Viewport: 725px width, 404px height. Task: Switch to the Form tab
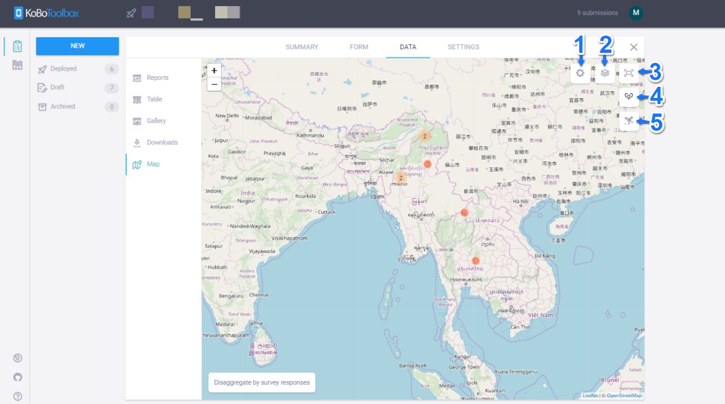(x=359, y=47)
